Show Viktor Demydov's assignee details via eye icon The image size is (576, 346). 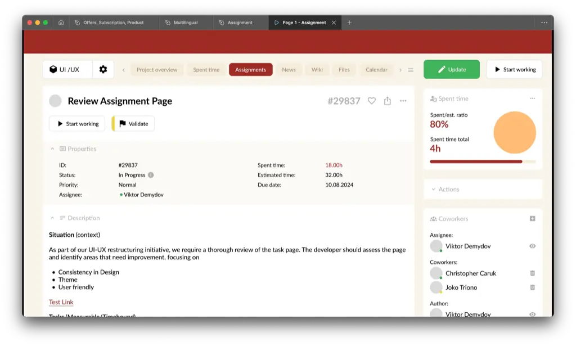point(532,246)
